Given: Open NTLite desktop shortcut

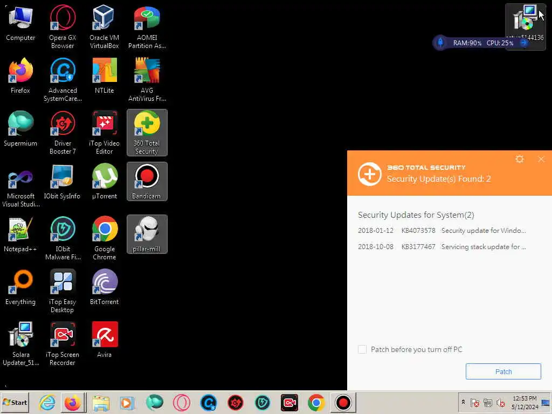Looking at the screenshot, I should (x=104, y=76).
